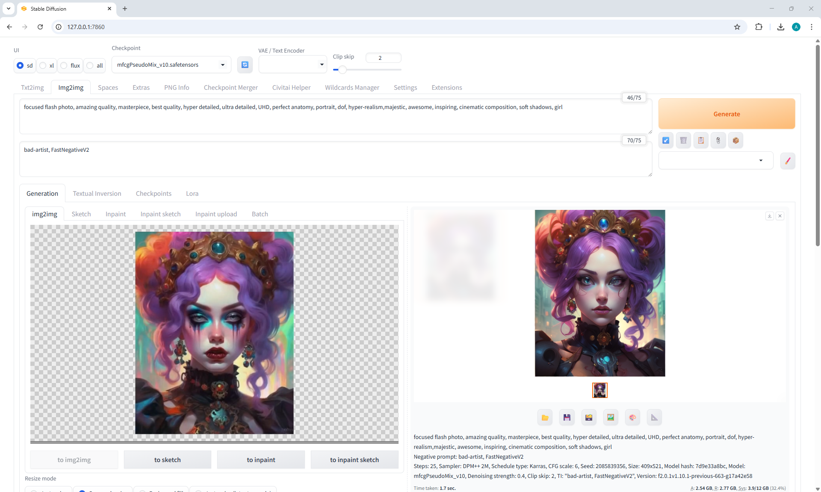Select the all UI radio button

90,65
